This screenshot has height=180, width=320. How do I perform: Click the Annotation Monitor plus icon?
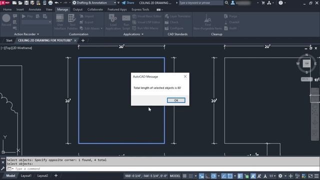pos(290,175)
